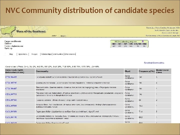
Task: Click the purple help icon in NCU databasing progress
Action: coord(143,41)
